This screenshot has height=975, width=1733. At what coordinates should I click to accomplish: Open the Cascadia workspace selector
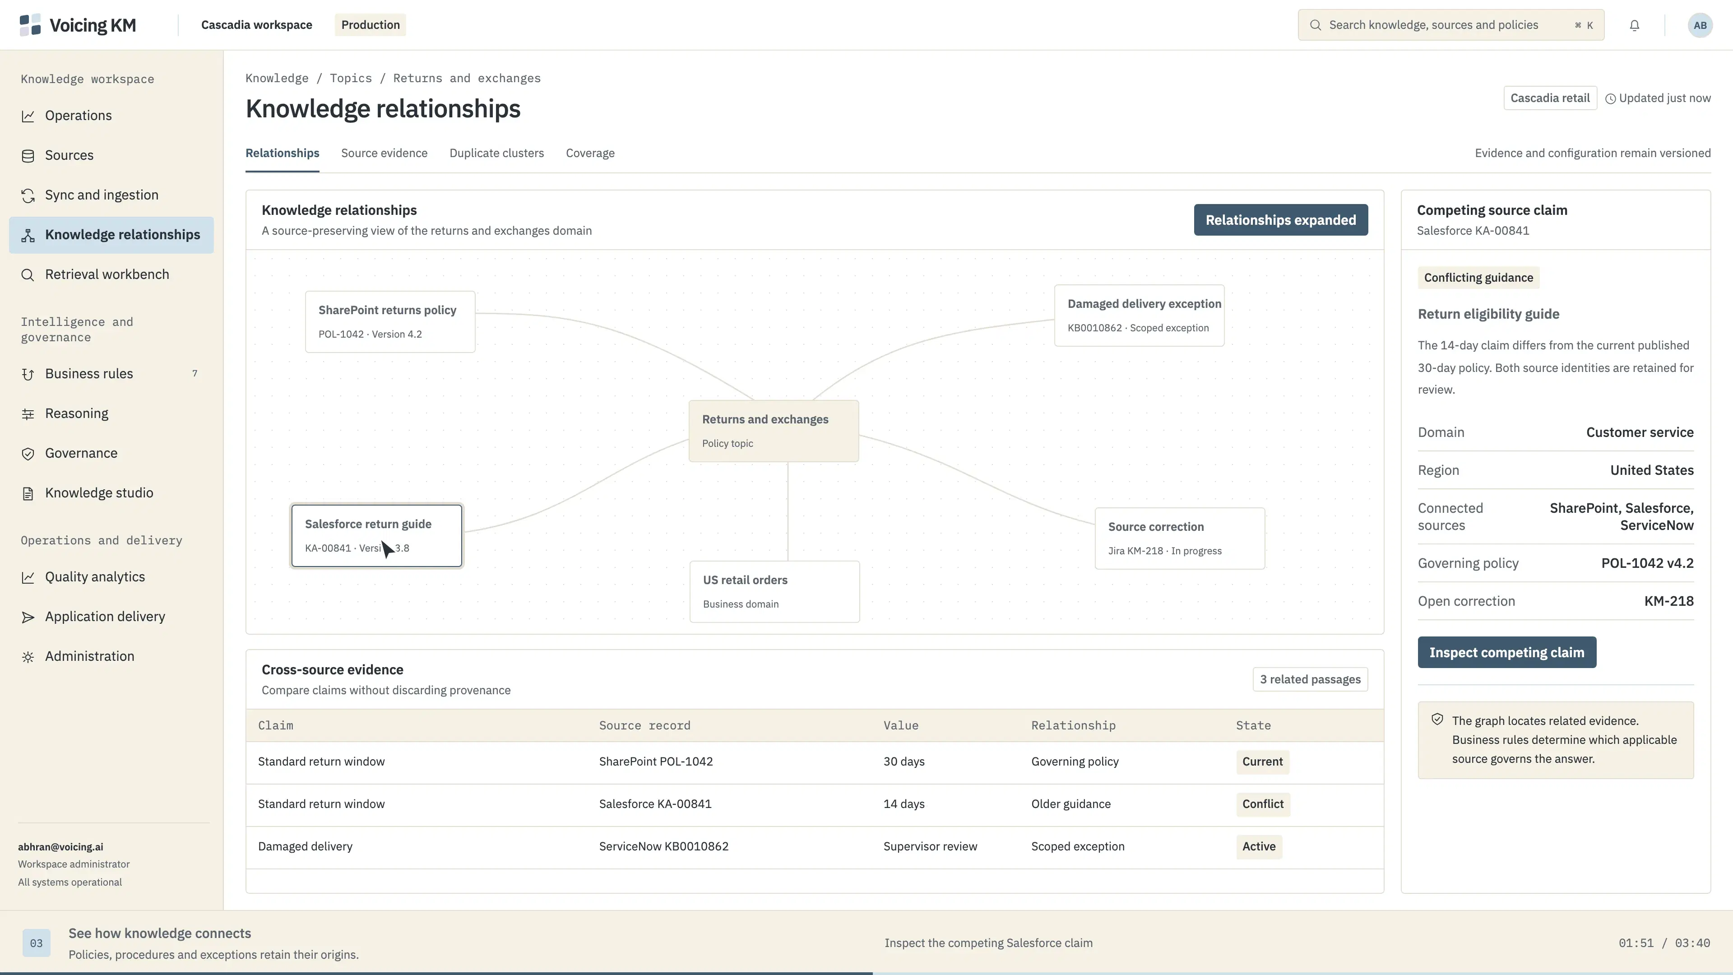pos(256,25)
